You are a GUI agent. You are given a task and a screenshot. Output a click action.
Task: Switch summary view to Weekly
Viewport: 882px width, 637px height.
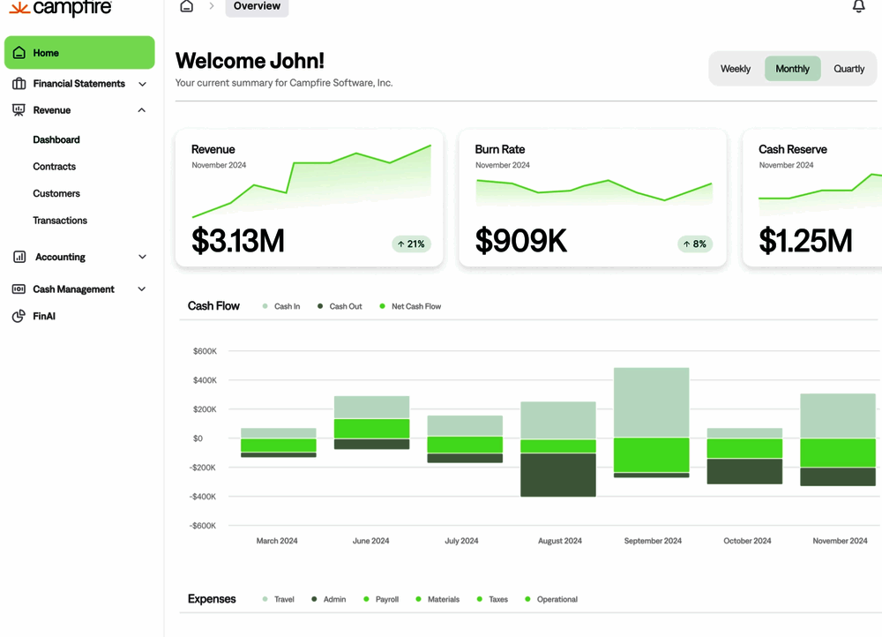pos(736,68)
